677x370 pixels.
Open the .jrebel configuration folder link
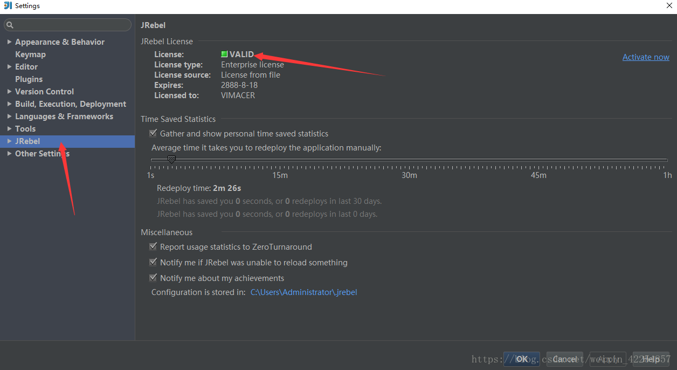click(303, 292)
